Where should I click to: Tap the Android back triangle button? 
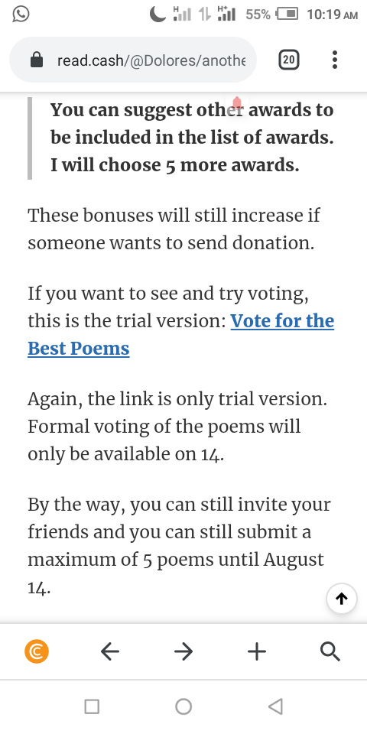pos(276,706)
